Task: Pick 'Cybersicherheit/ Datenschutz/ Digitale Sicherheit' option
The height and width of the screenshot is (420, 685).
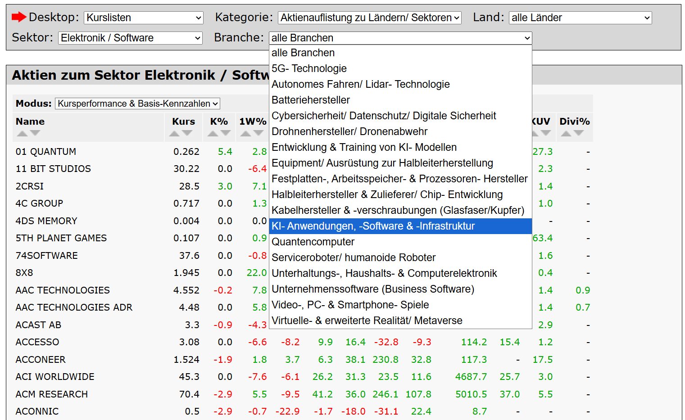Action: [x=400, y=116]
